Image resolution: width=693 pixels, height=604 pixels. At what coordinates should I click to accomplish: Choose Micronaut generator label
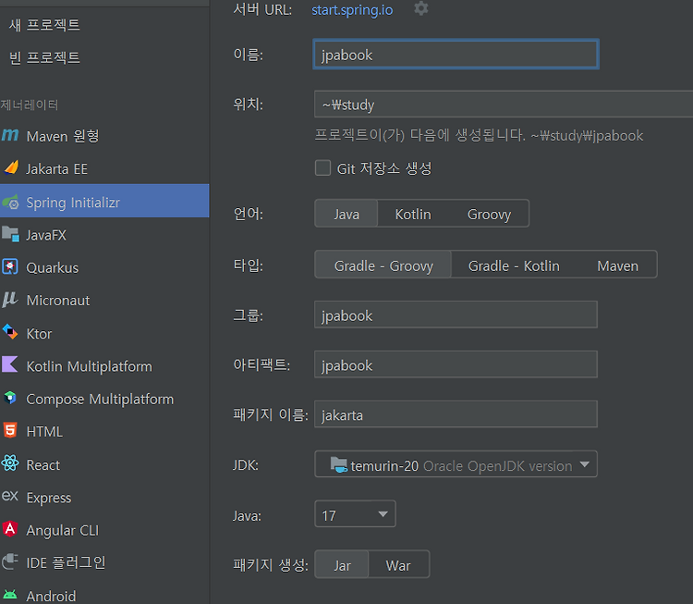(58, 301)
